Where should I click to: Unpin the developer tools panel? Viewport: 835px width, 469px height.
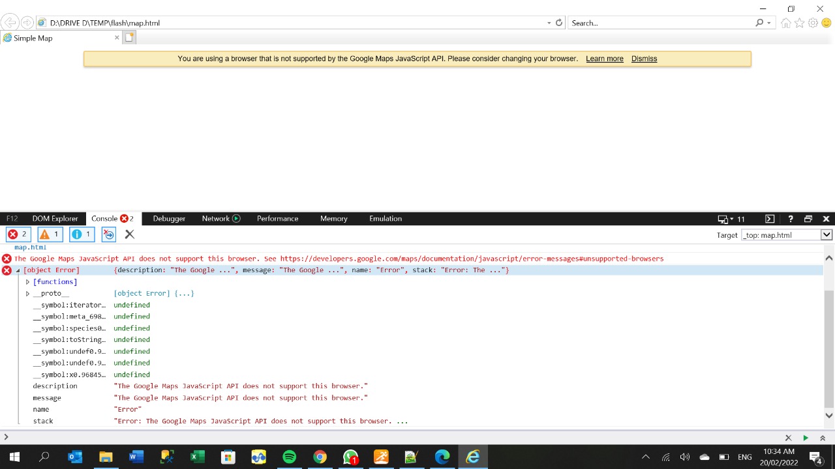pyautogui.click(x=808, y=219)
